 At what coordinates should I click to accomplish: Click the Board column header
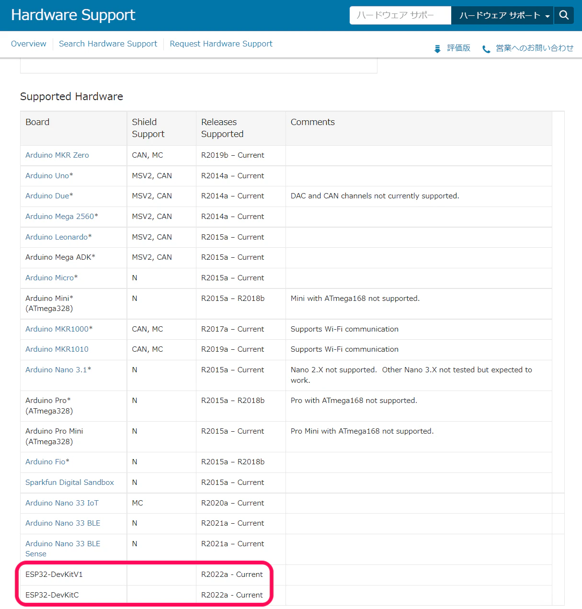coord(74,128)
